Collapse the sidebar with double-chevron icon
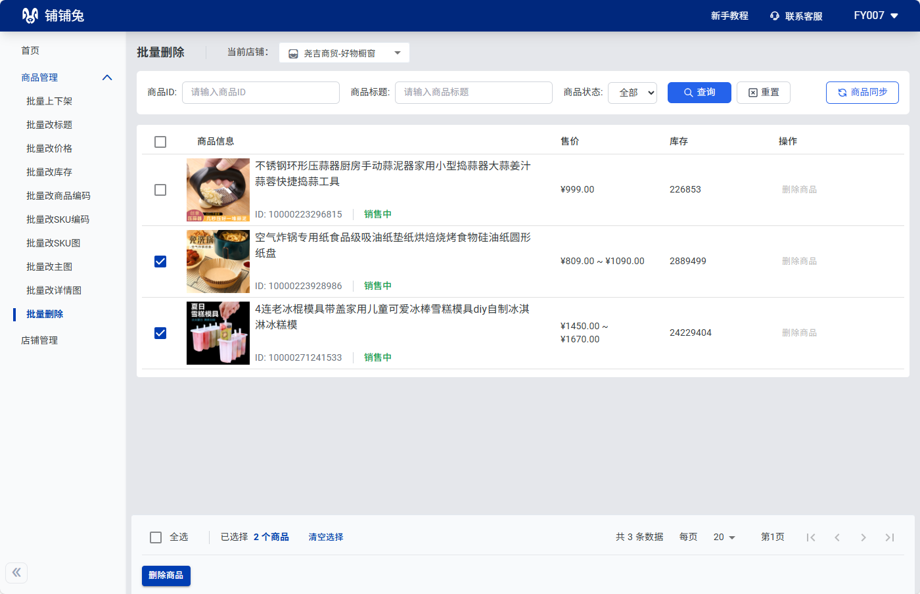The image size is (920, 594). (x=16, y=572)
